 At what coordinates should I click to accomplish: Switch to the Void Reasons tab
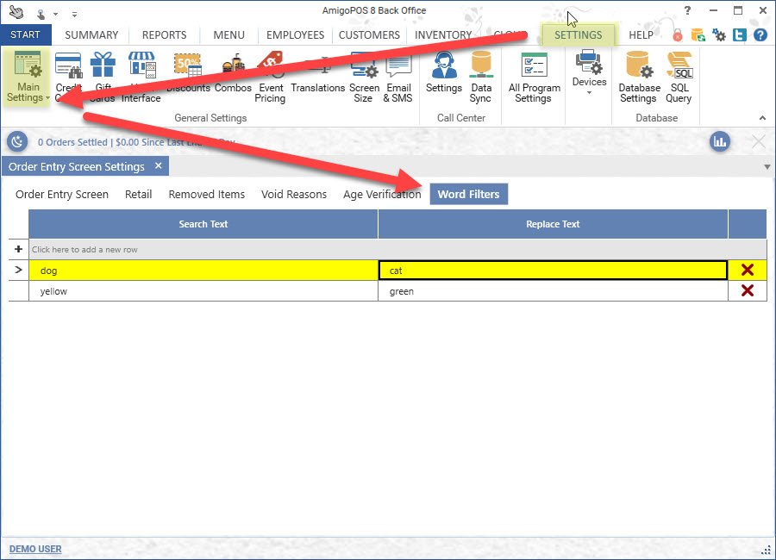coord(294,195)
